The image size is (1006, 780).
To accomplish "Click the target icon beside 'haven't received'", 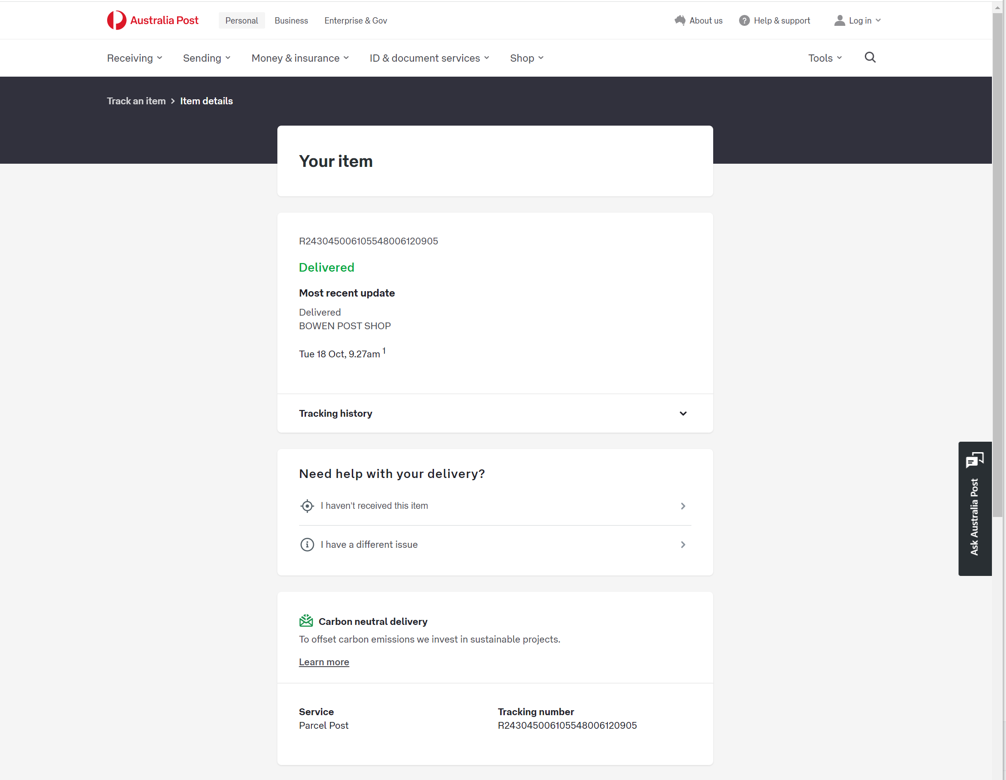I will (307, 506).
